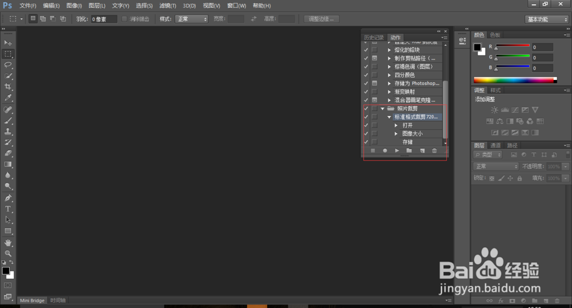Toggle dialog box for 图像大小 step
The height and width of the screenshot is (308, 572).
pos(375,134)
